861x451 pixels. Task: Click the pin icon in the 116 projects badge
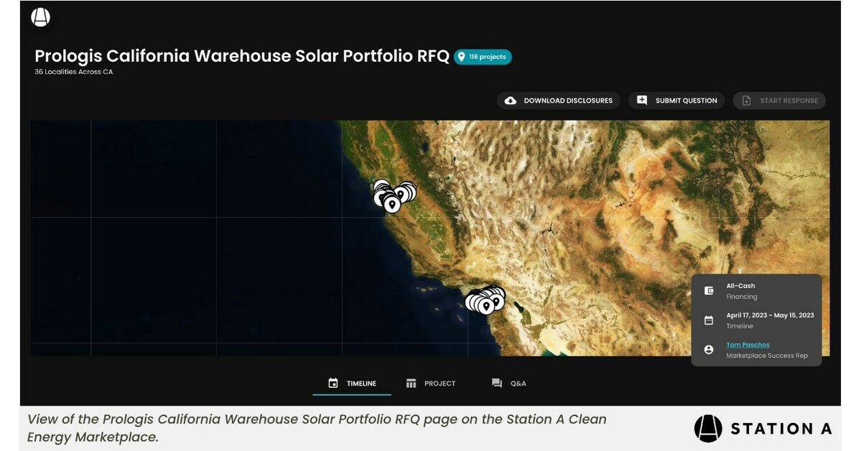[x=461, y=55]
